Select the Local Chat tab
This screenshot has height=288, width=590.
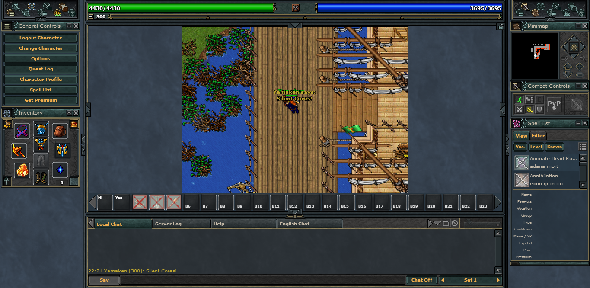click(x=123, y=224)
